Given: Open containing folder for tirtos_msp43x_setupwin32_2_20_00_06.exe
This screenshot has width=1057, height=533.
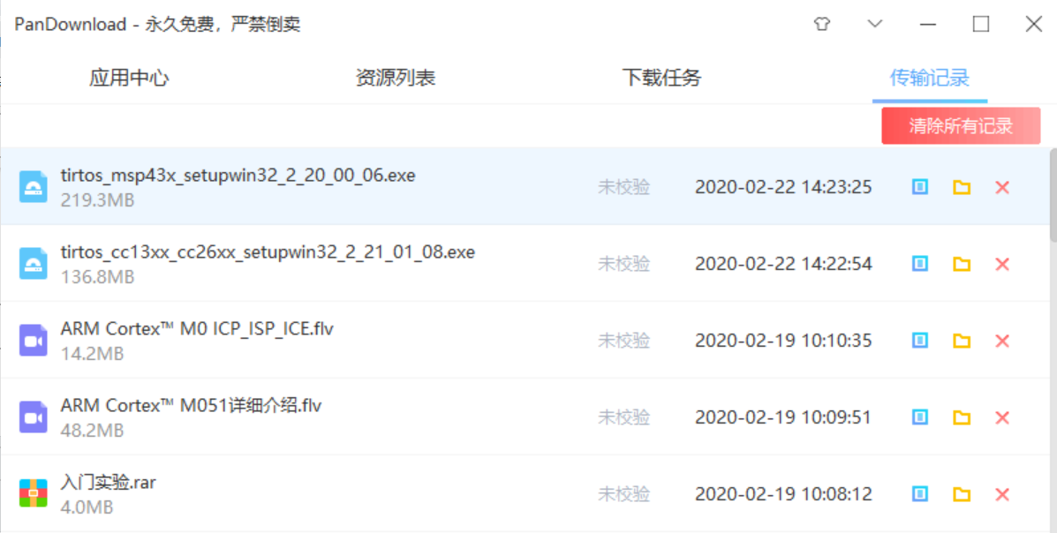Looking at the screenshot, I should point(962,187).
